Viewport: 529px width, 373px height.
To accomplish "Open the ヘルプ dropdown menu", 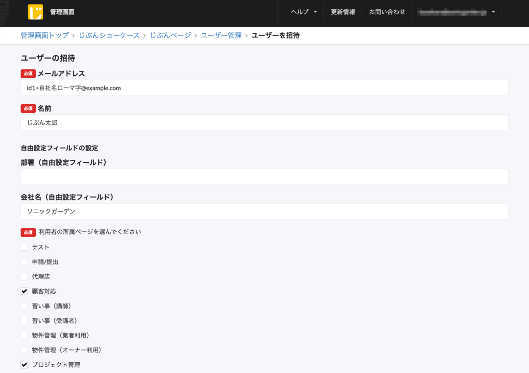I will [x=304, y=12].
